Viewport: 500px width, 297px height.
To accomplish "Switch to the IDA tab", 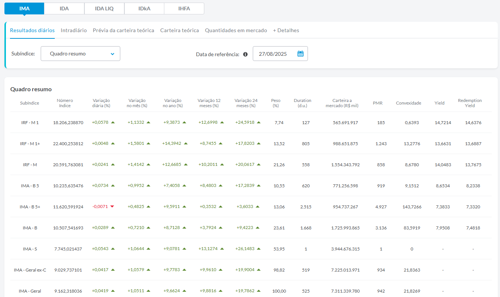I will click(64, 8).
